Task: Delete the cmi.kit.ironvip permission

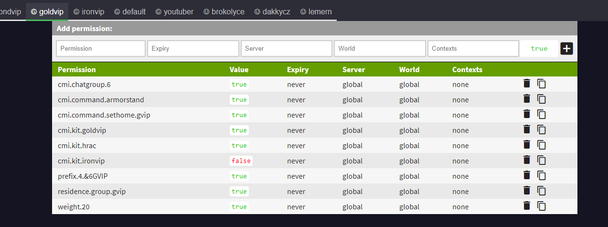Action: [x=527, y=160]
